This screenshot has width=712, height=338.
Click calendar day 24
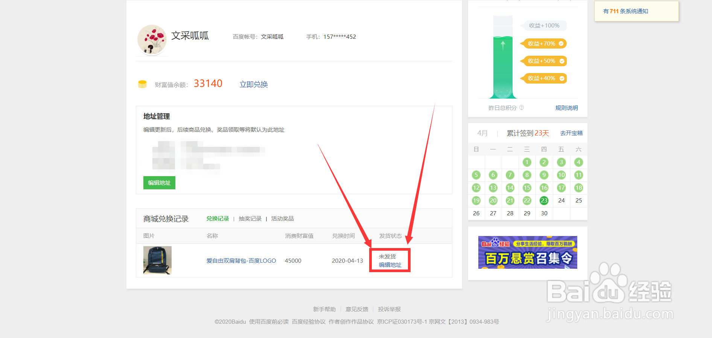click(x=561, y=201)
